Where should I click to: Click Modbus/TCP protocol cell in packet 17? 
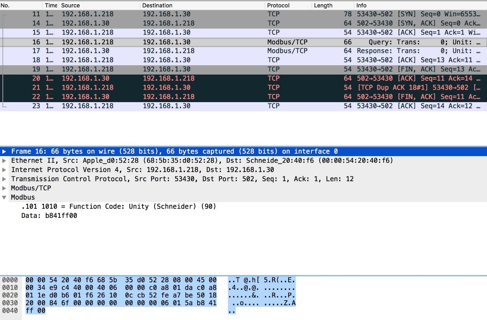(287, 51)
